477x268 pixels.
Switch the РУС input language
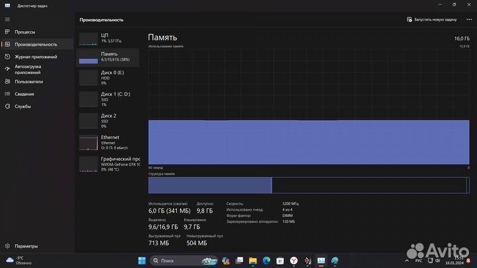pos(419,261)
